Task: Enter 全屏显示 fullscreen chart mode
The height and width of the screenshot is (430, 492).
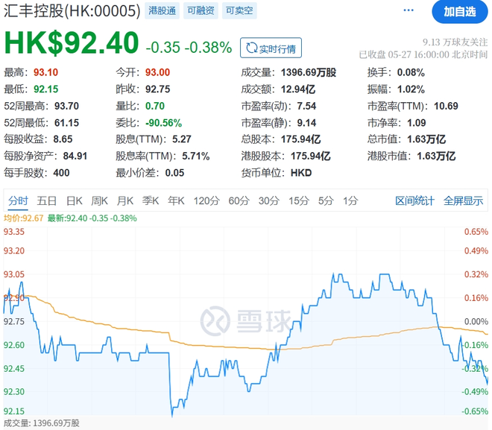Action: coord(463,200)
